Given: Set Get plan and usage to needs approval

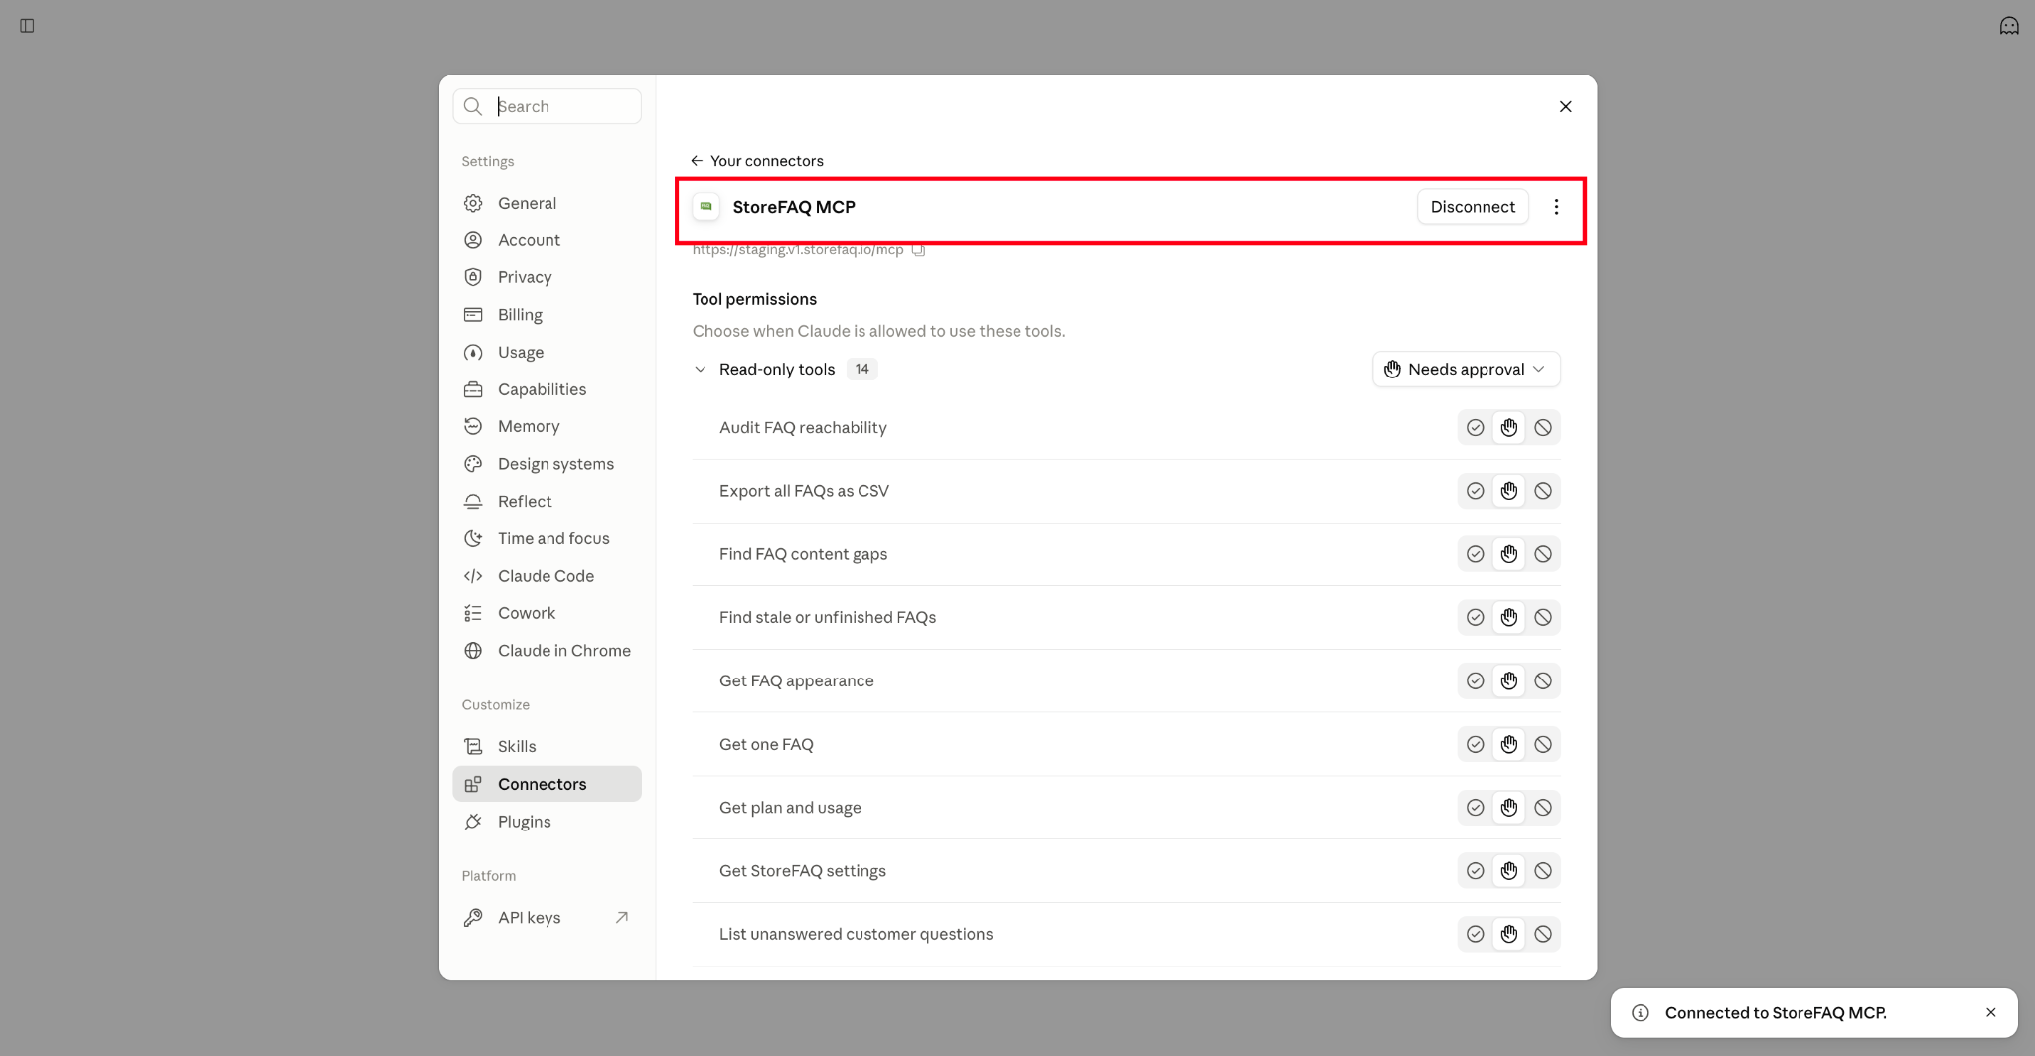Looking at the screenshot, I should 1509,808.
